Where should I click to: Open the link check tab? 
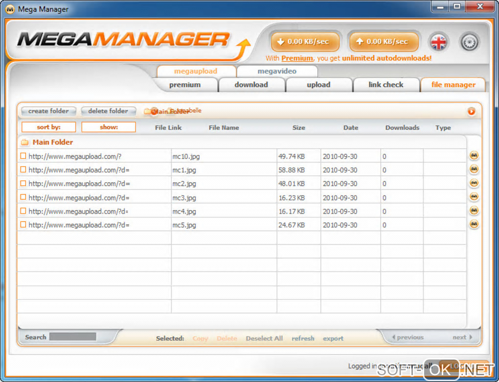click(386, 85)
